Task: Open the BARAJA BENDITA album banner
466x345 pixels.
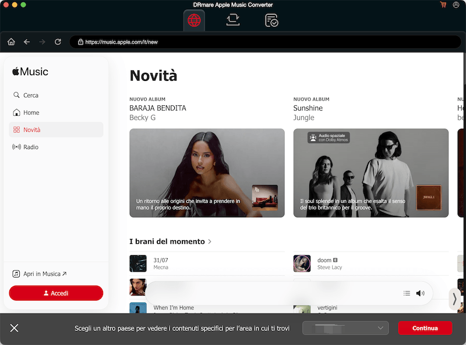Action: coord(207,173)
